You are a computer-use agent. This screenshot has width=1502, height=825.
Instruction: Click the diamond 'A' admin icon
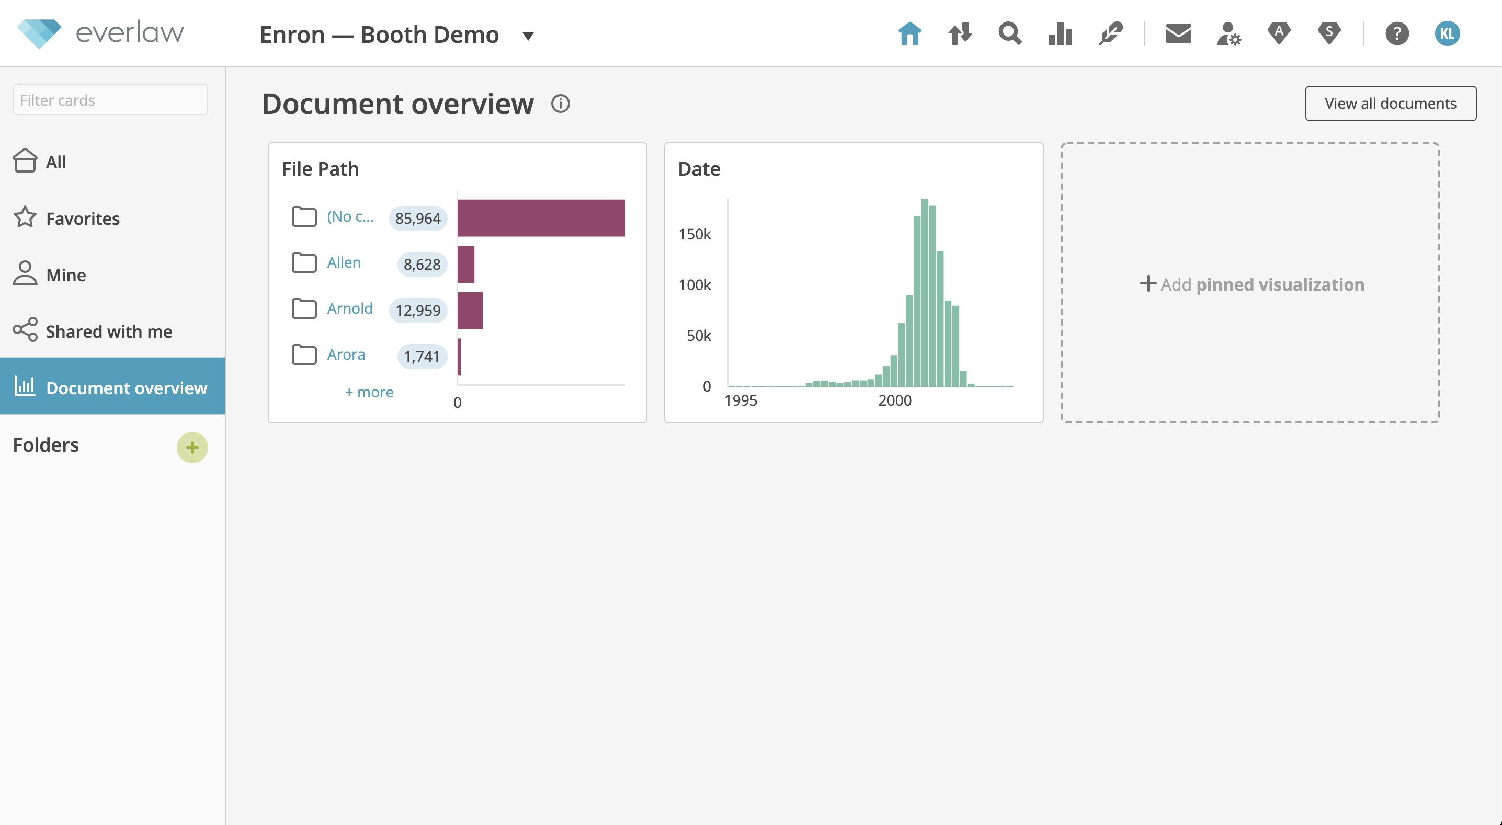point(1279,34)
